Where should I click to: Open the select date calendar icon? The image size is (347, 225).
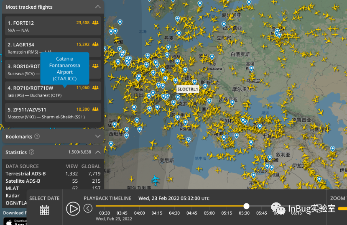pyautogui.click(x=44, y=210)
